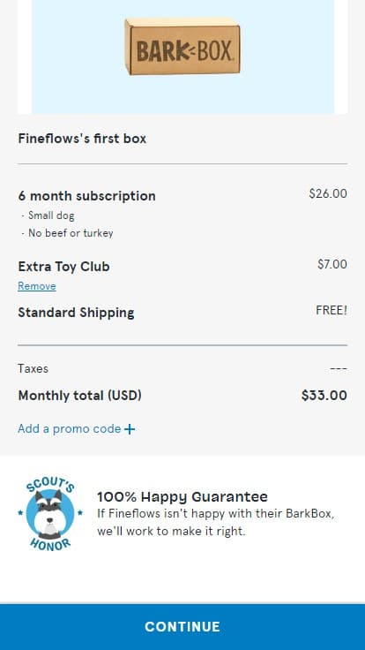Click the Monthly total (USD) label
365x650 pixels.
(80, 396)
